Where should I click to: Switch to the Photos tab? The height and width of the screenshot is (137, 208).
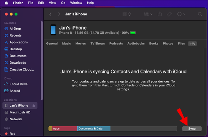168,43
